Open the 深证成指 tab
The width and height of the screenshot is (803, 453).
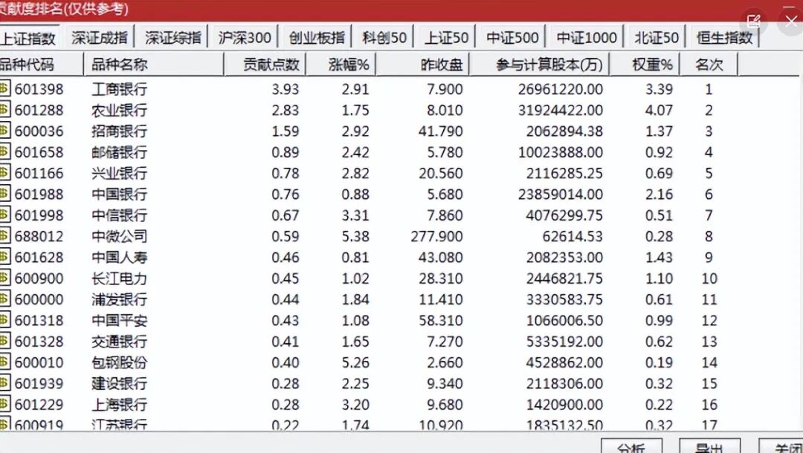click(100, 37)
